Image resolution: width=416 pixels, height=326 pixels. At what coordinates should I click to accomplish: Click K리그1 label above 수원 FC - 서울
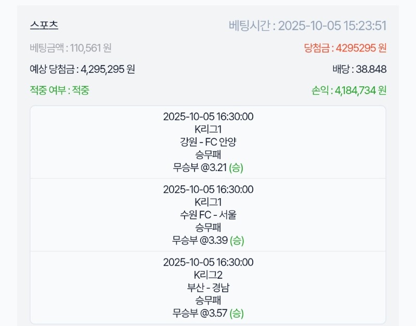pyautogui.click(x=208, y=202)
